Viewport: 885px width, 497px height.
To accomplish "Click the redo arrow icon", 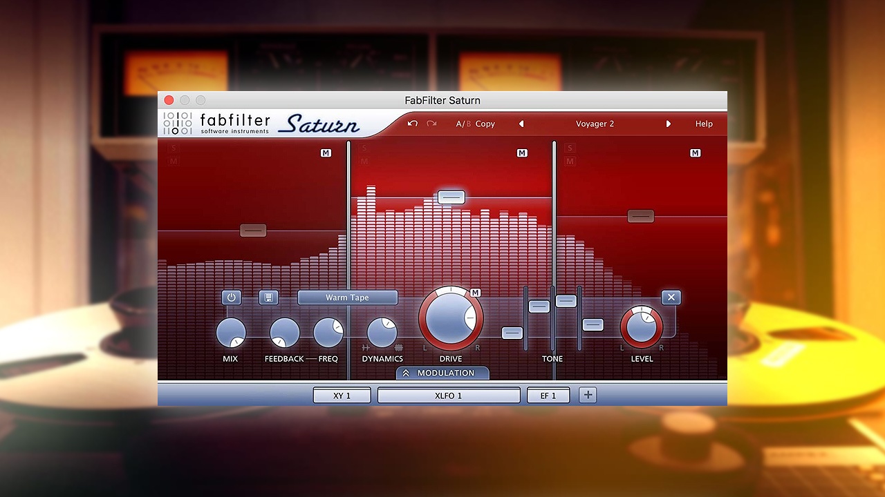I will click(x=431, y=124).
